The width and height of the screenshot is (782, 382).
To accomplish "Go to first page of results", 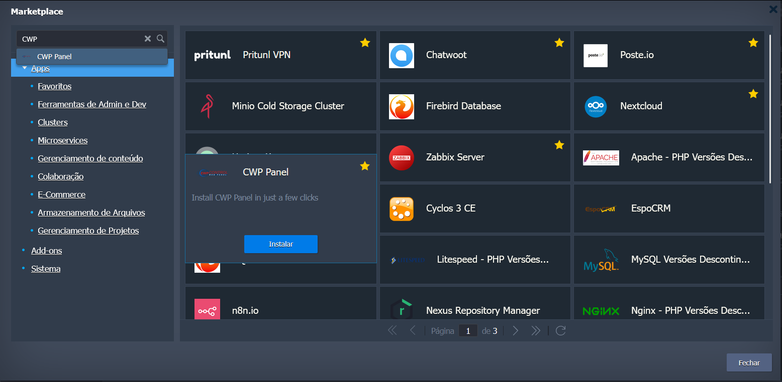I will pyautogui.click(x=393, y=330).
